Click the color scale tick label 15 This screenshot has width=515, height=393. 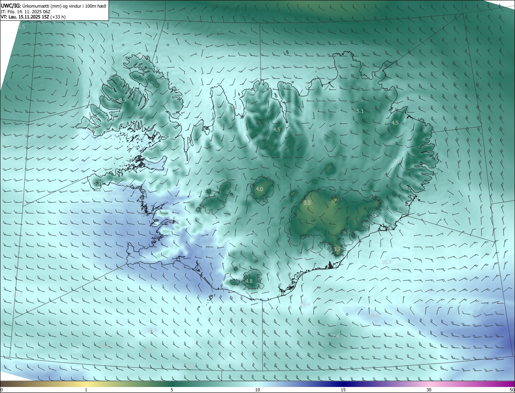tap(343, 390)
